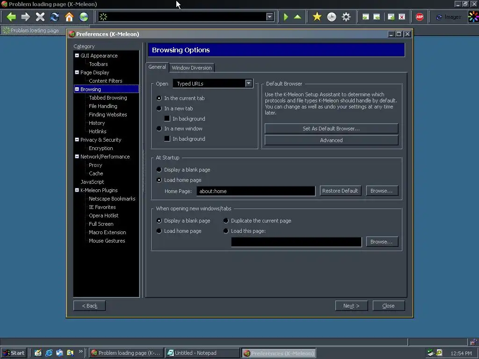
Task: Click the Advanced button
Action: 331,140
